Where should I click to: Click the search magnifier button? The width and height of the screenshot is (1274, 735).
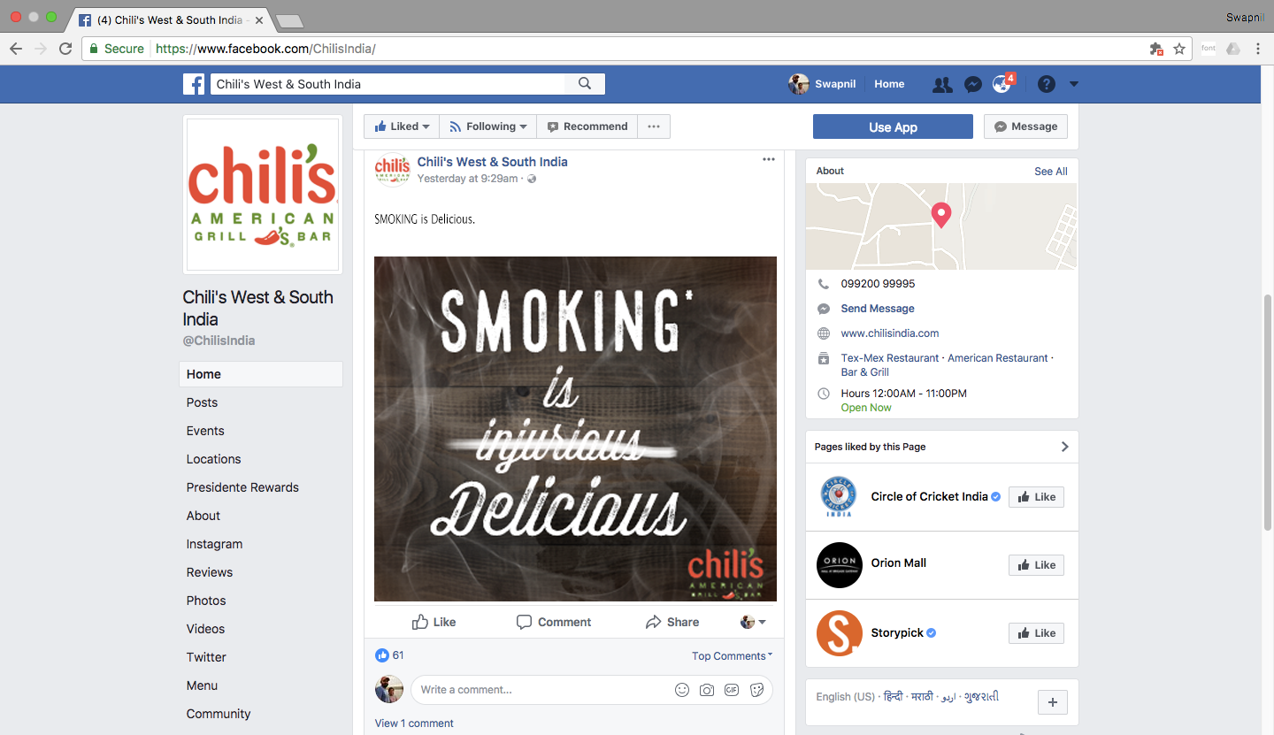[x=585, y=84]
